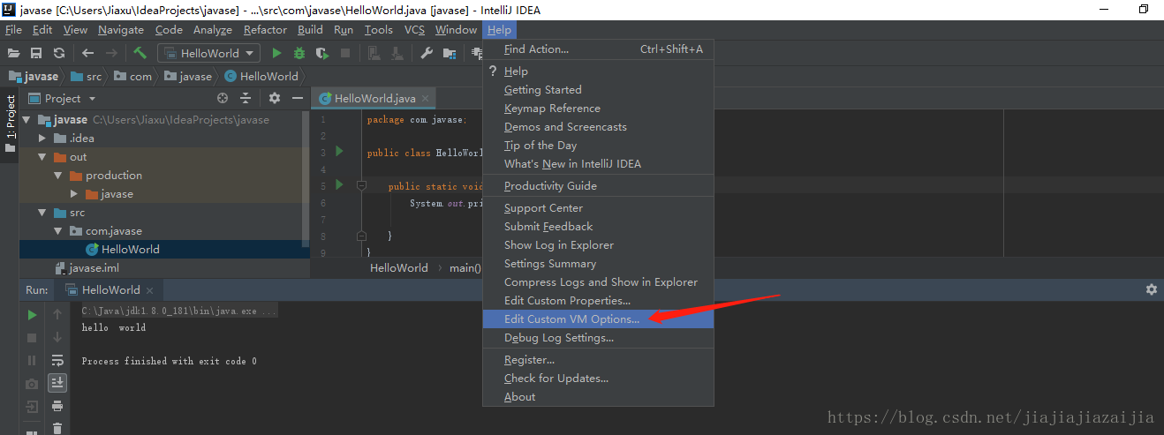This screenshot has height=435, width=1164.
Task: Build project with the green hammer icon
Action: 140,53
